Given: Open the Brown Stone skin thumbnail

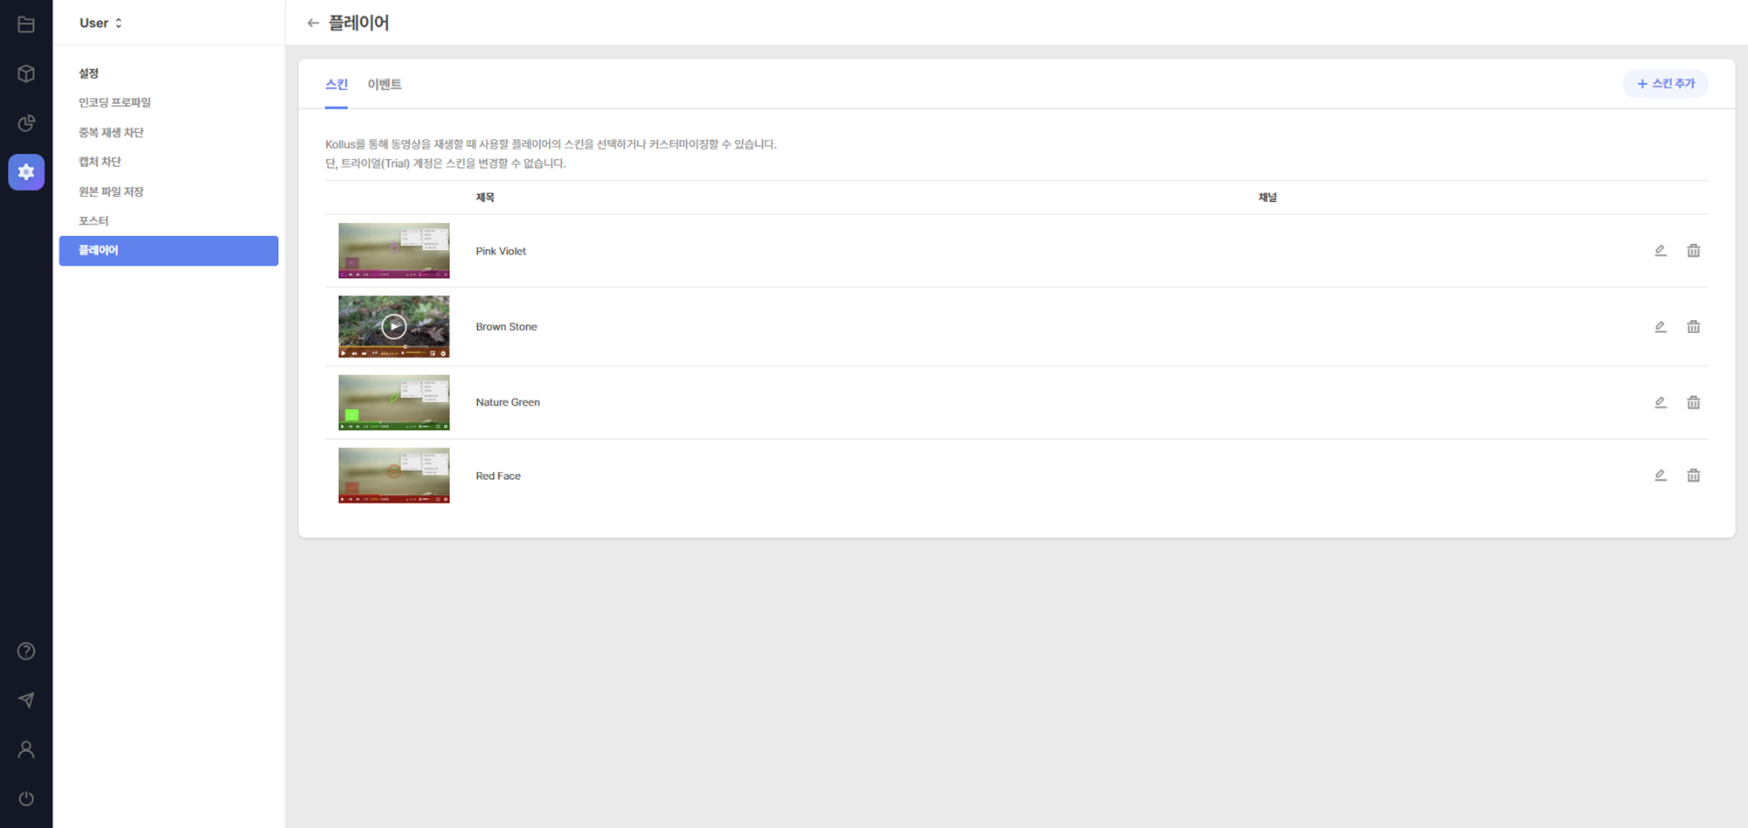Looking at the screenshot, I should pos(394,327).
